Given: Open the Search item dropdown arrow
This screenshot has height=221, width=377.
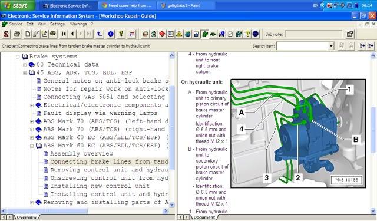Looking at the screenshot, I should [x=331, y=46].
